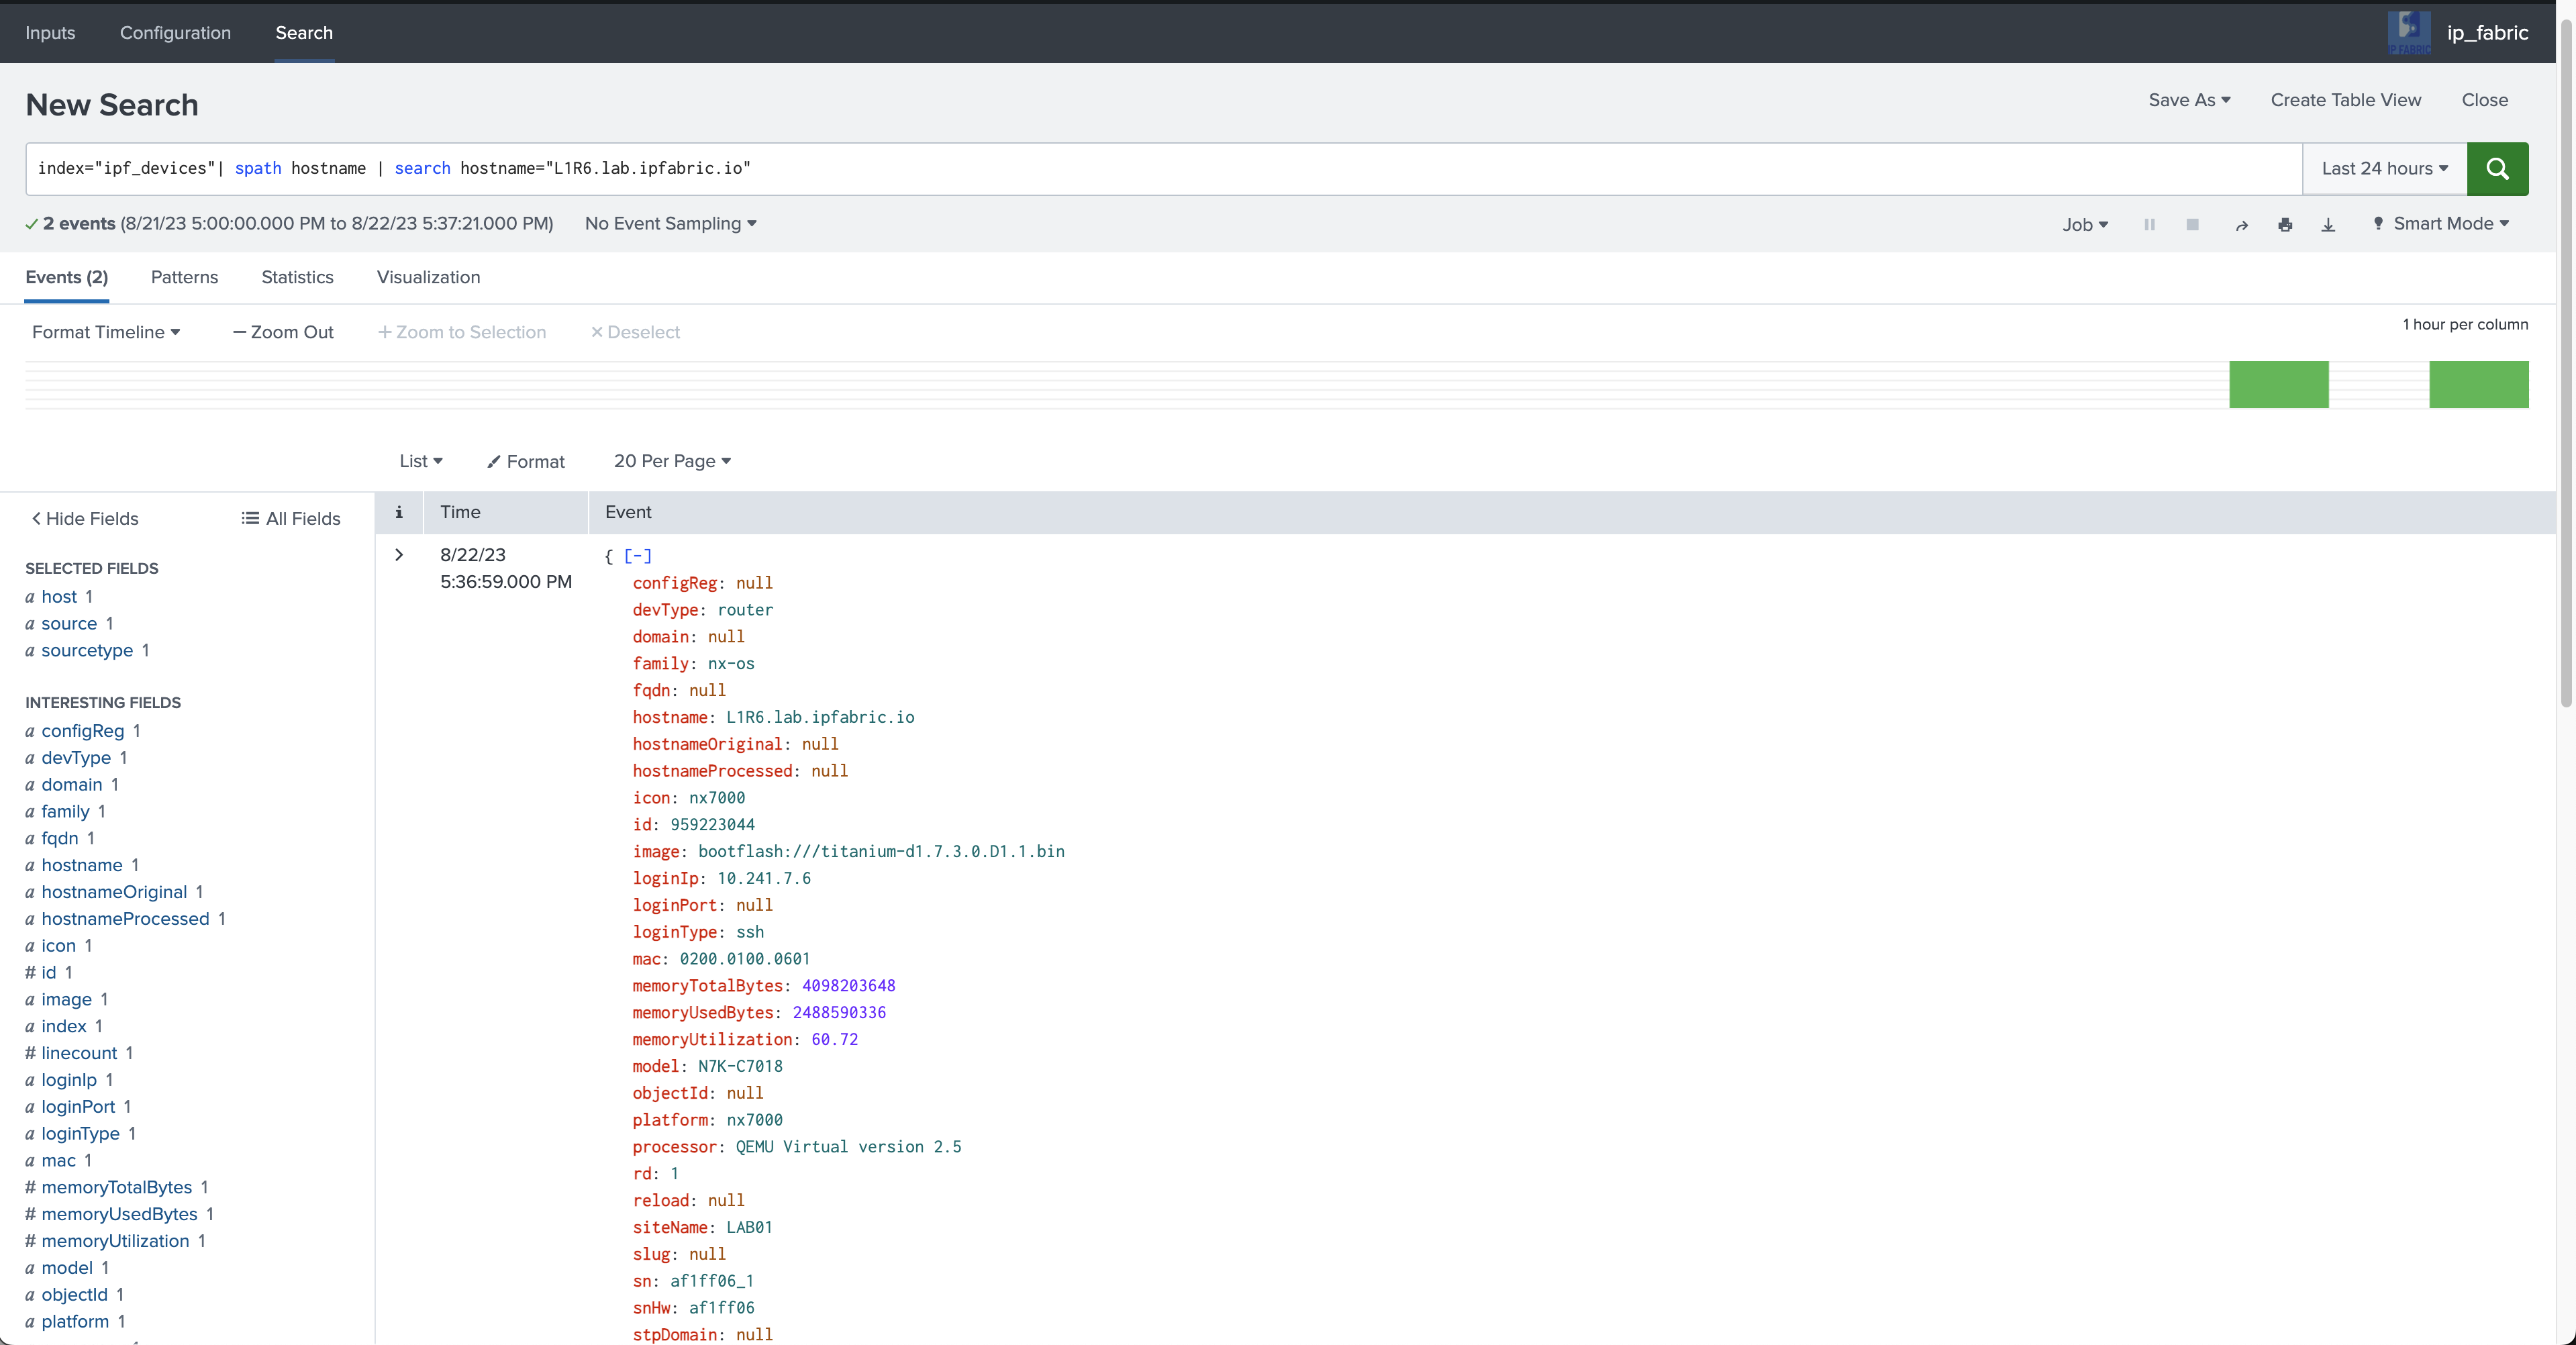The image size is (2576, 1345).
Task: Click the hostname field link
Action: click(x=82, y=865)
